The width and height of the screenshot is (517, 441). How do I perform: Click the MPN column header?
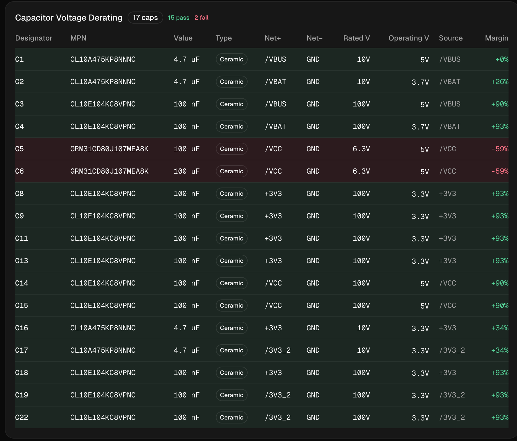tap(78, 38)
